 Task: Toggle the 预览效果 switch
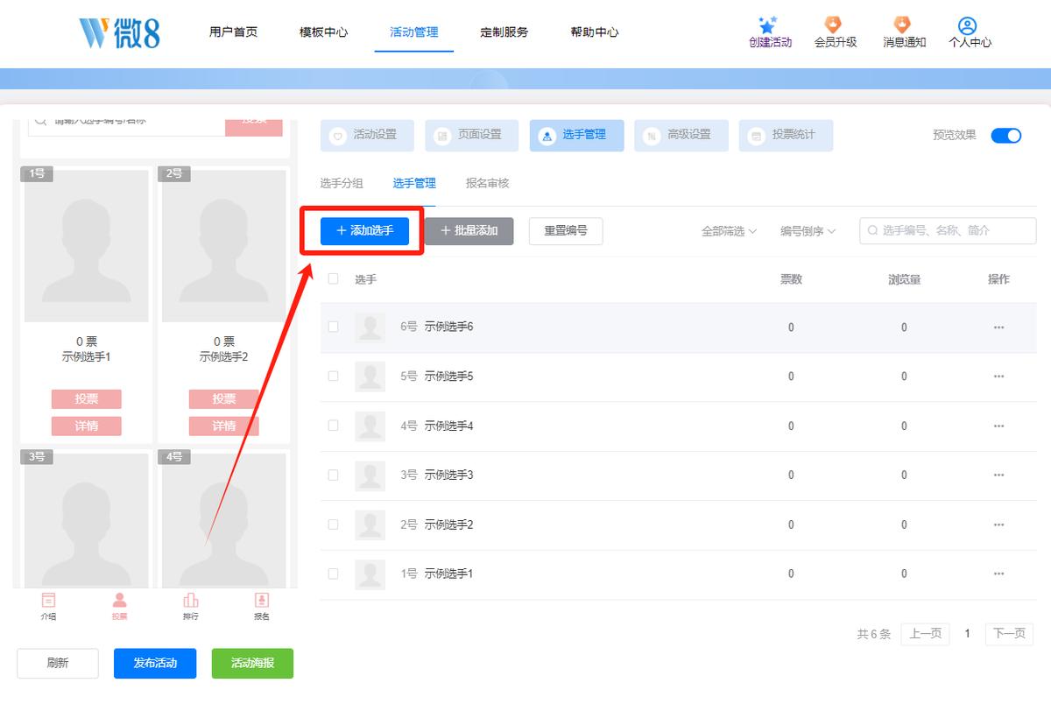point(1006,135)
